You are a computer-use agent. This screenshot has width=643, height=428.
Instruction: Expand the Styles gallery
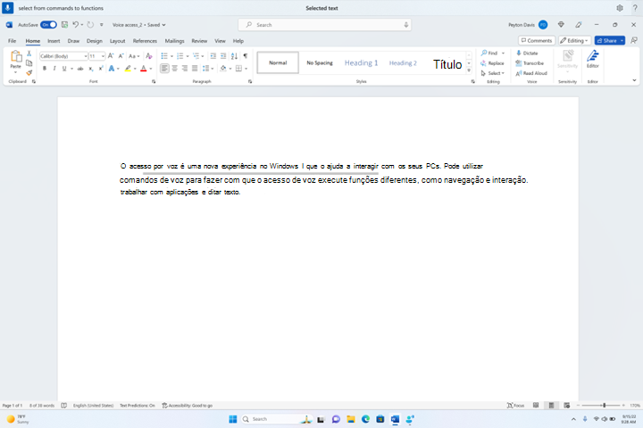click(x=469, y=71)
